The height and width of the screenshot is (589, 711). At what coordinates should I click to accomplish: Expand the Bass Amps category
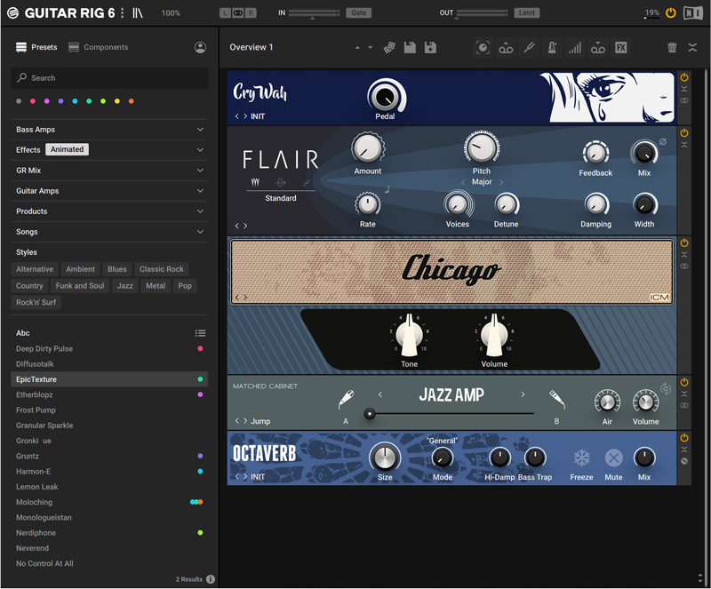tap(200, 130)
